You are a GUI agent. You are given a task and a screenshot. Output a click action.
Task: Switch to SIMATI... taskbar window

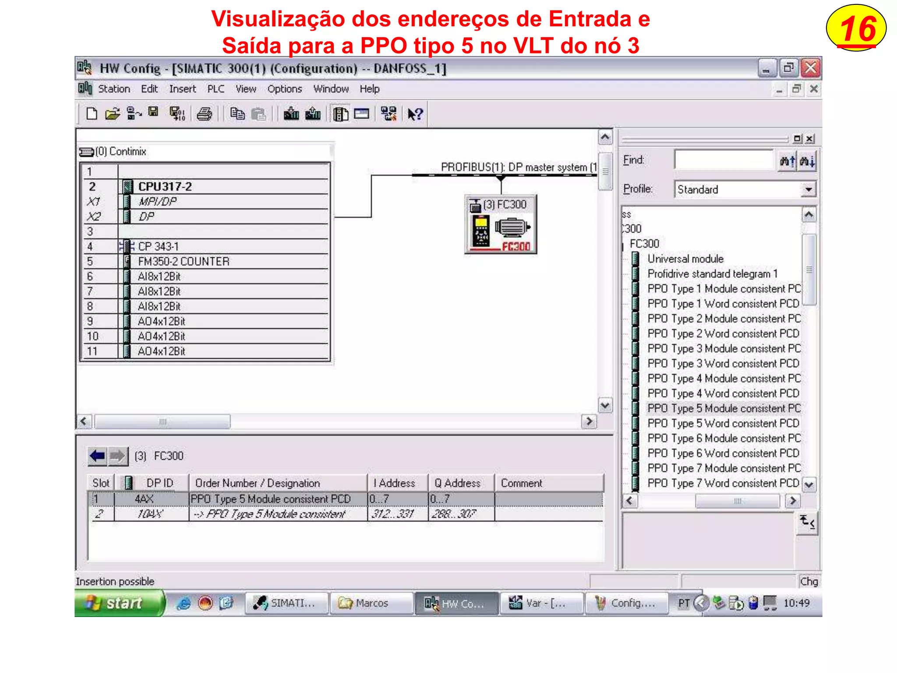pos(286,603)
